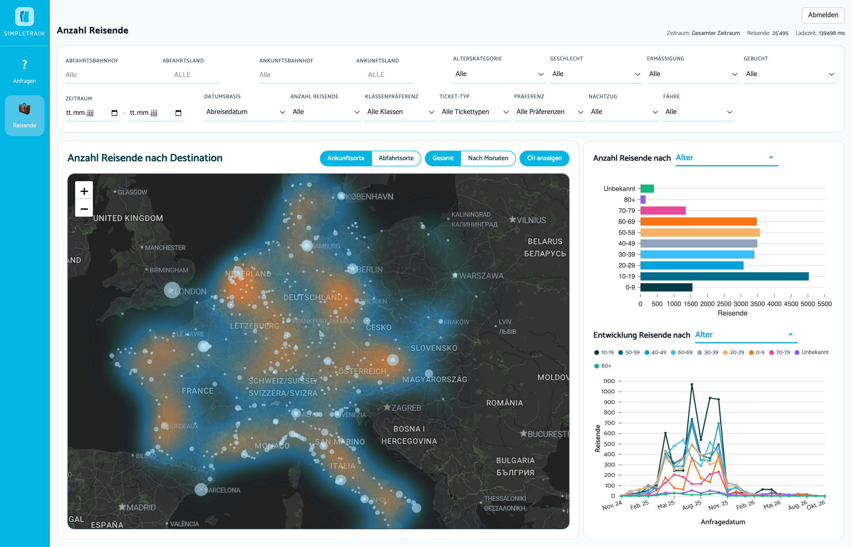Screen dimensions: 852x547
Task: Click the Abmelden button
Action: [x=823, y=15]
